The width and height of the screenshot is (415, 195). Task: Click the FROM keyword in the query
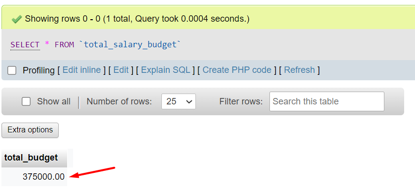[64, 45]
